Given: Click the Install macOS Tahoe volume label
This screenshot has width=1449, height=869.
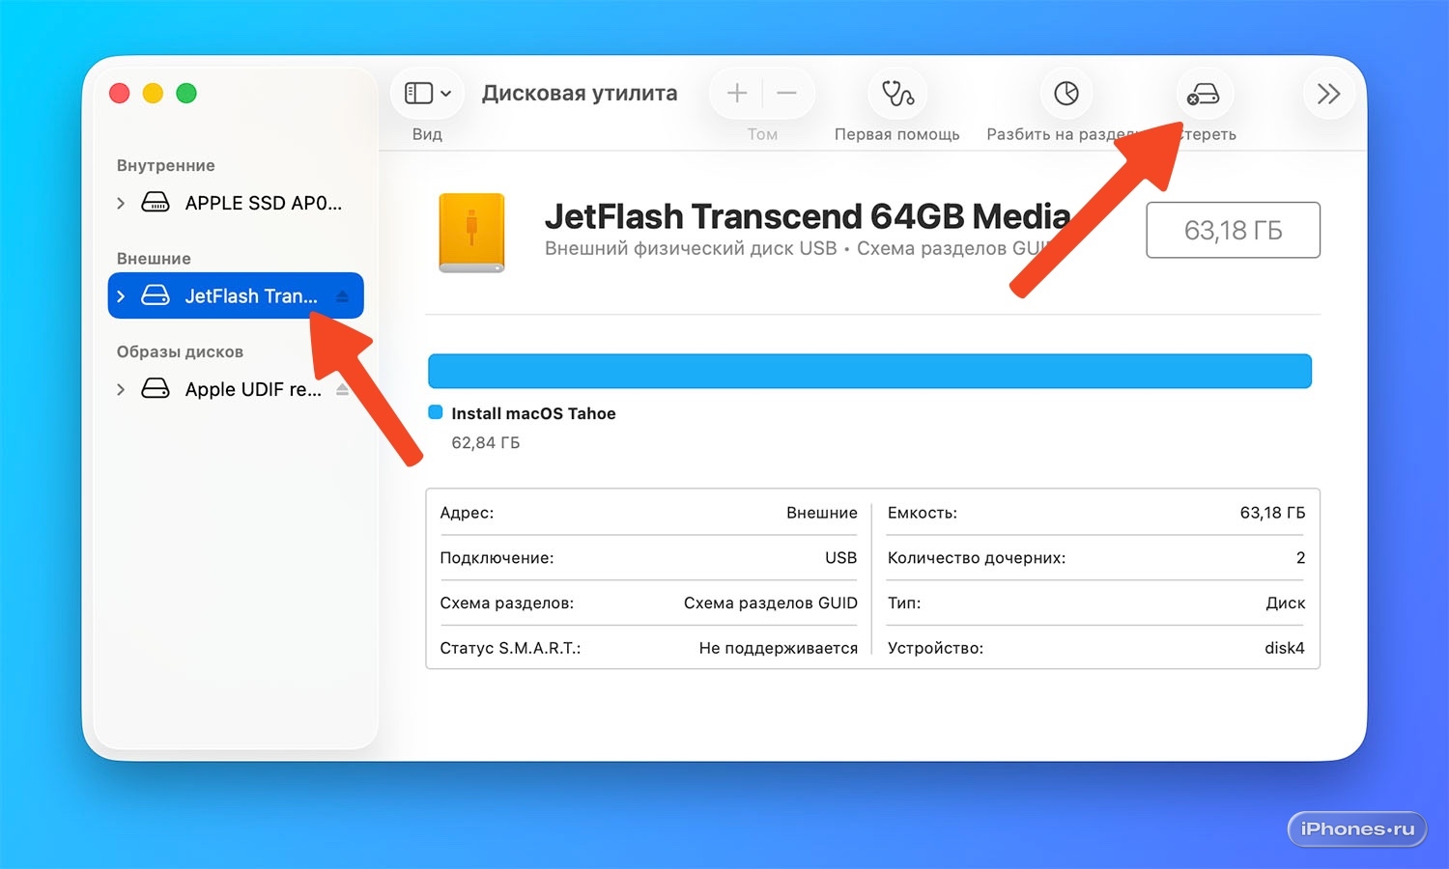Looking at the screenshot, I should (x=533, y=413).
